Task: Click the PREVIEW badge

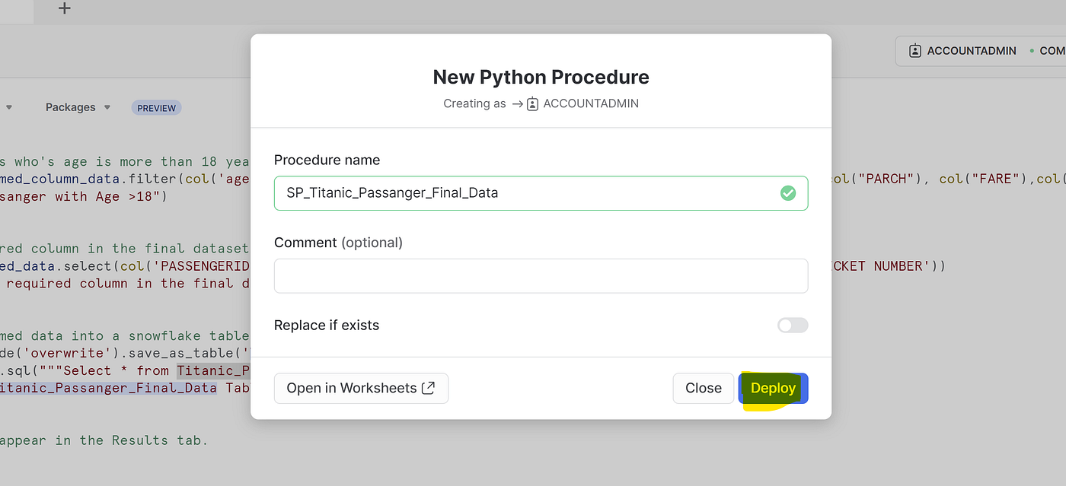Action: coord(156,107)
